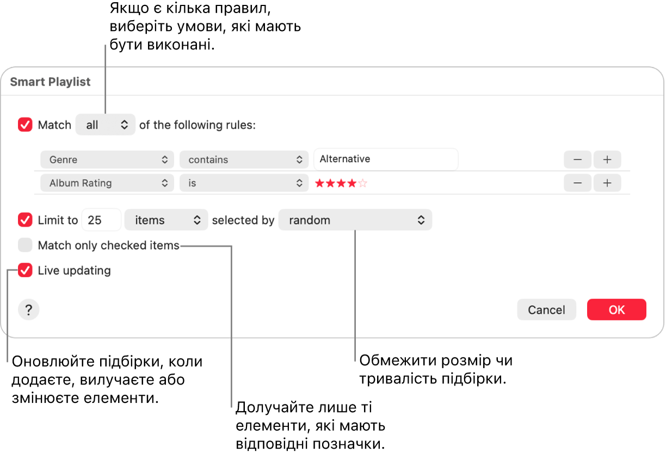Click the help question mark button
Image resolution: width=666 pixels, height=453 pixels.
[29, 310]
